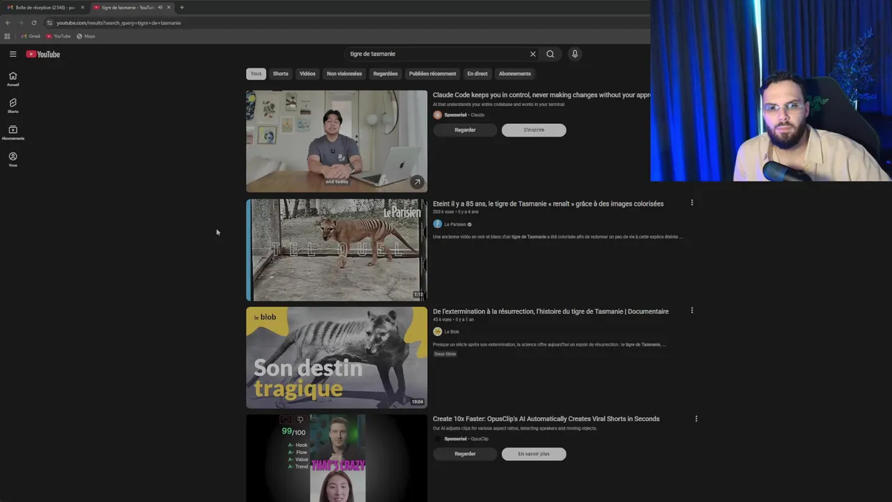Click the Le Blob channel avatar
Image resolution: width=892 pixels, height=502 pixels.
point(438,332)
